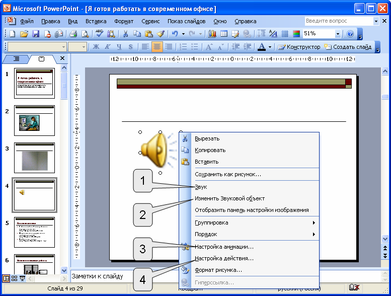Click the Paste clipboard icon in toolbar
This screenshot has height=296, width=391.
[x=148, y=34]
